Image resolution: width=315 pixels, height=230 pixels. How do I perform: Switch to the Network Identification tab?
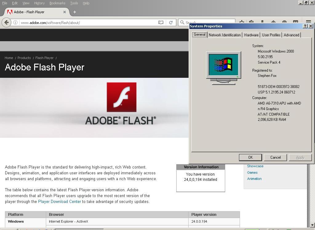(225, 35)
